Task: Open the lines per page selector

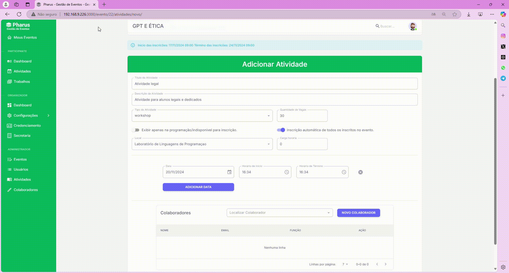Action: tap(345, 264)
